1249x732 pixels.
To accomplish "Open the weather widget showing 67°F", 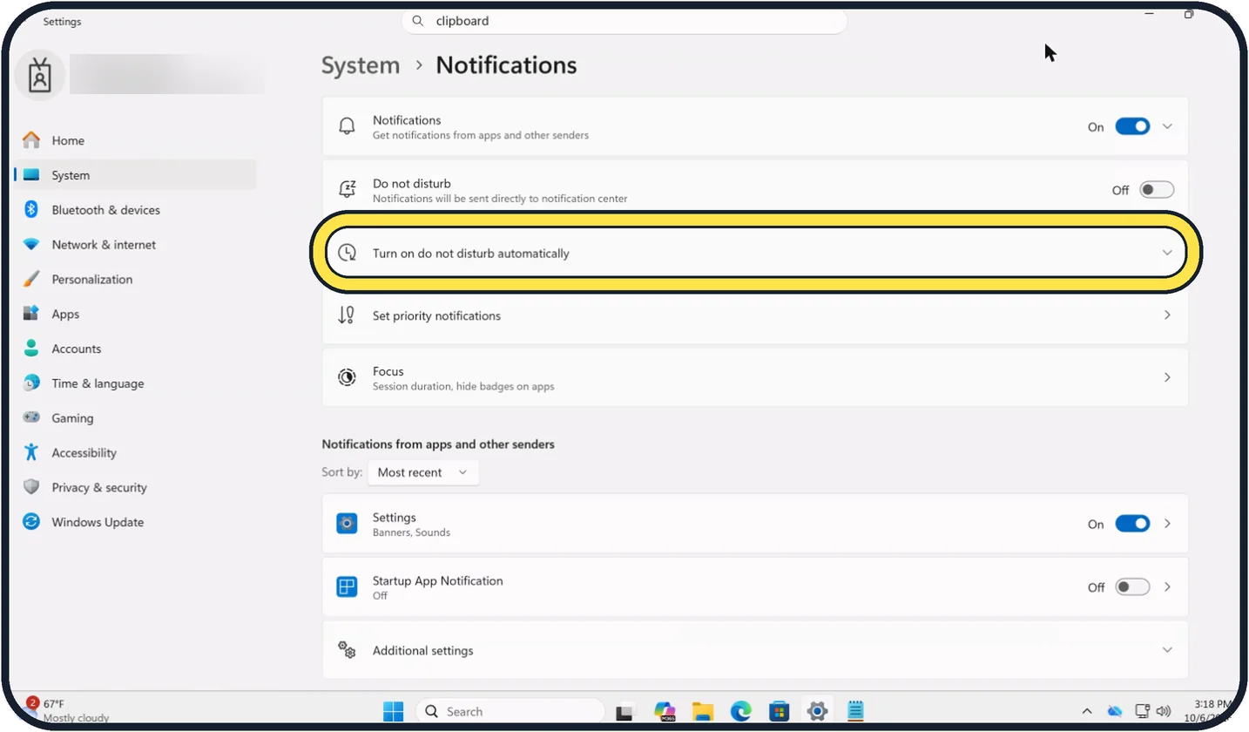I will 65,710.
